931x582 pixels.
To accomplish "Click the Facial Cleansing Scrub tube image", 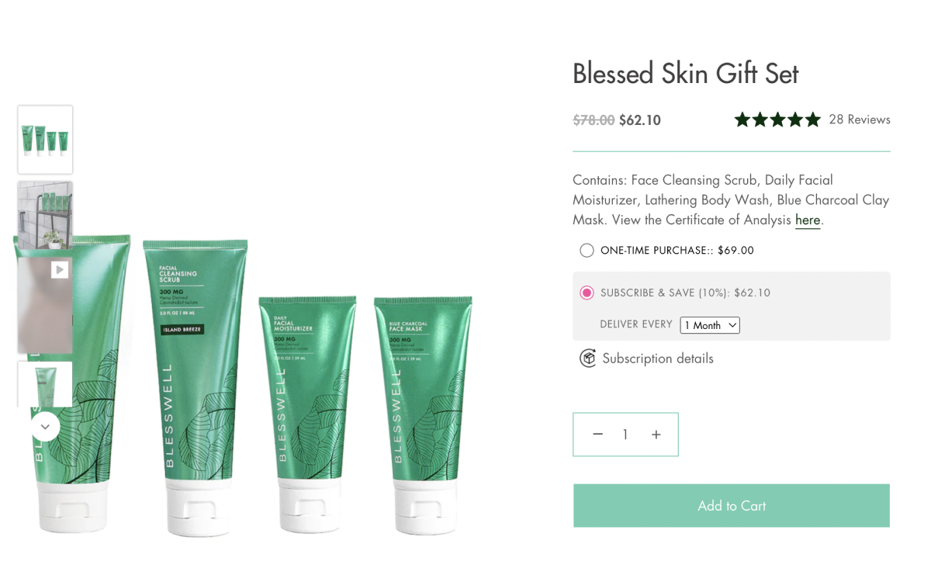I will pyautogui.click(x=196, y=388).
